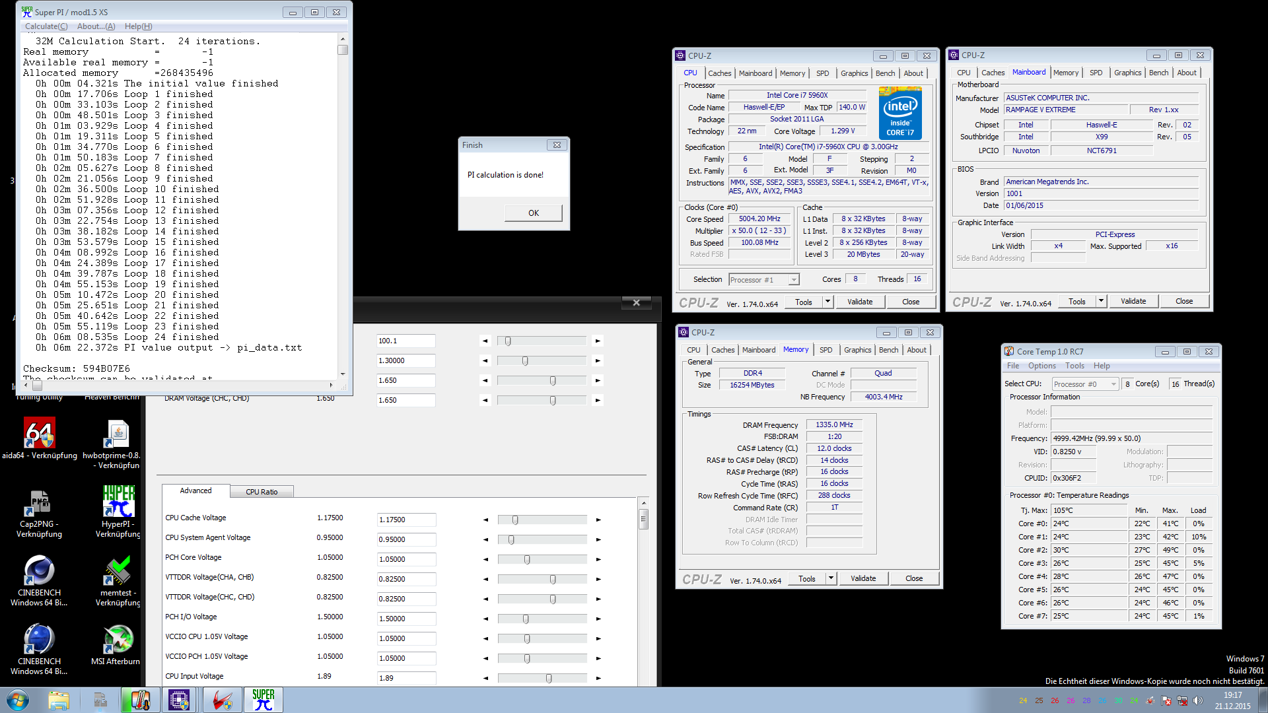This screenshot has height=713, width=1268.
Task: Increase the PCH Core Voltage with right arrow
Action: click(x=598, y=559)
